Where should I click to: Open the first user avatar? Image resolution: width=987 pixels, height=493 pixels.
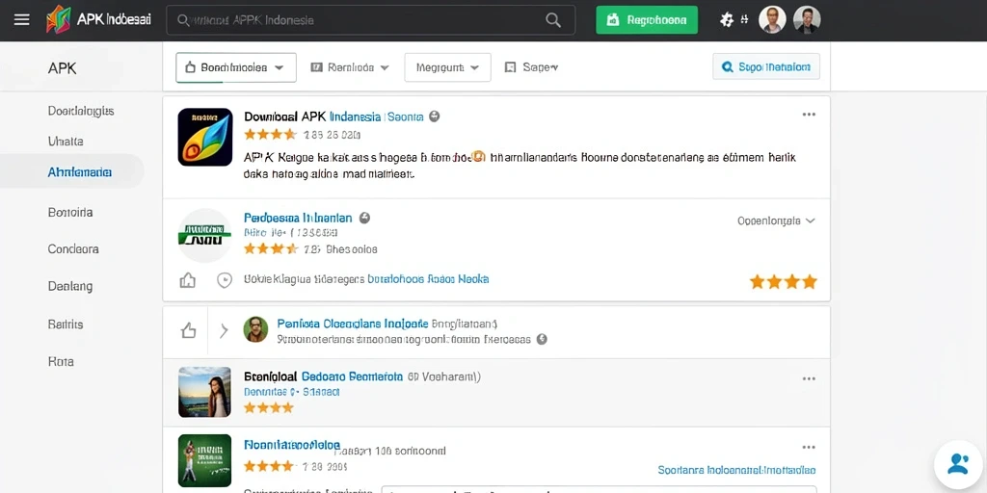[x=772, y=20]
